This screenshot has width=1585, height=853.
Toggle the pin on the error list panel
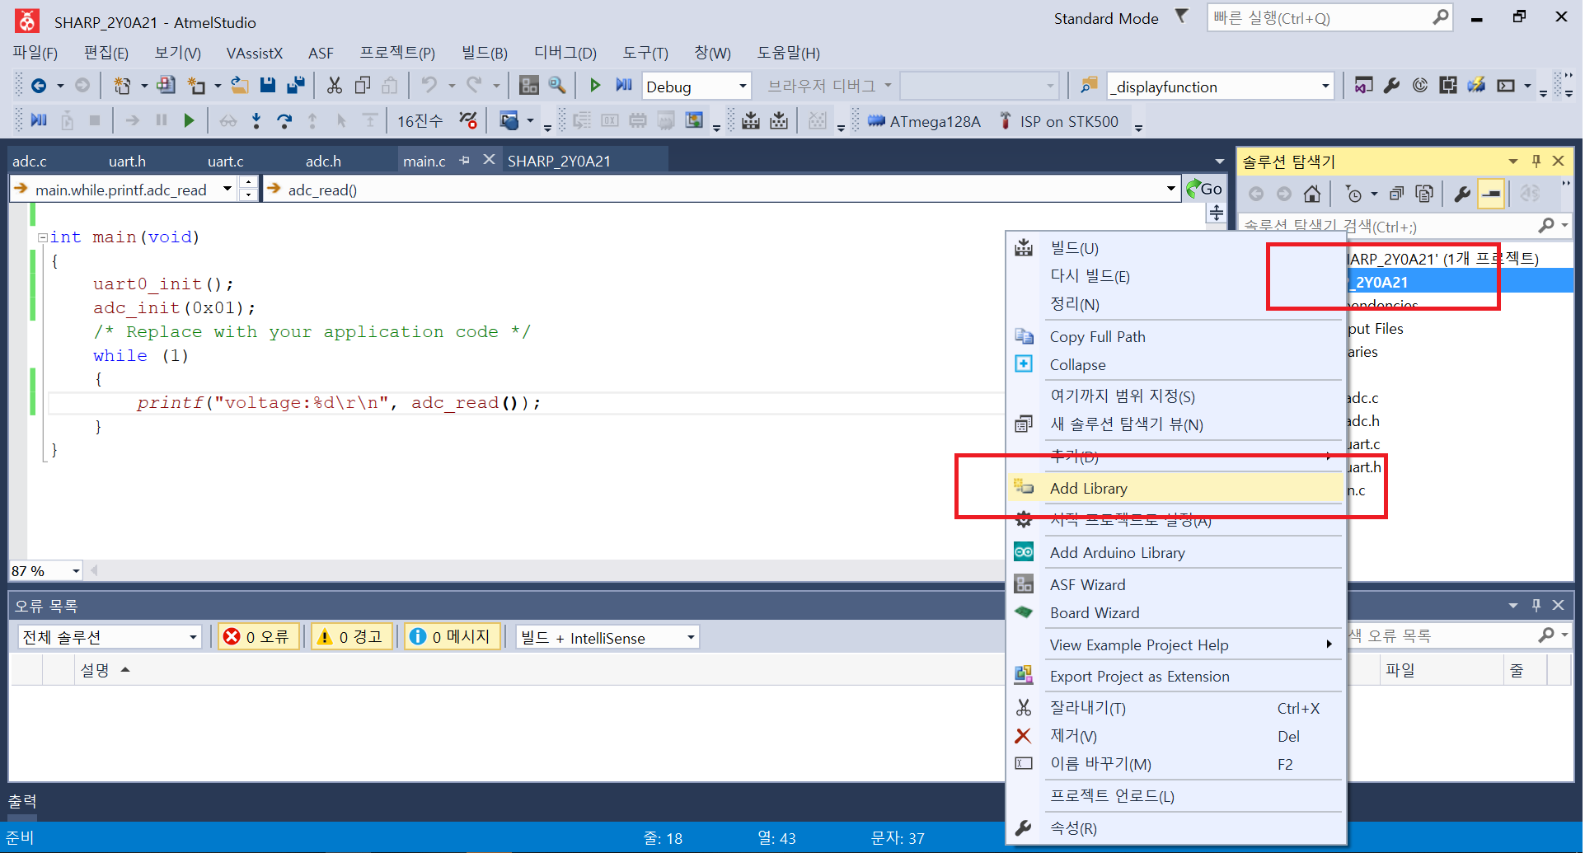1536,605
